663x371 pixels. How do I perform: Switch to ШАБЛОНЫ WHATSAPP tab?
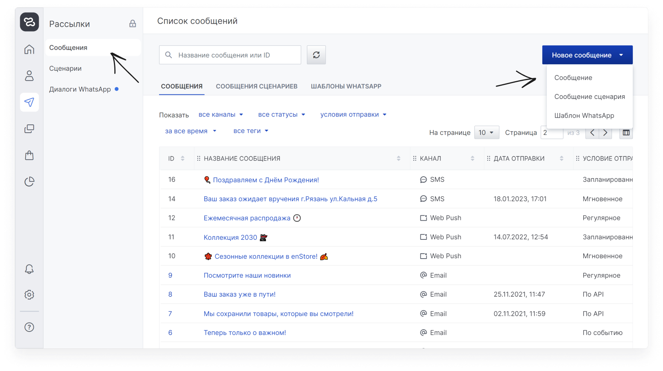[x=346, y=86]
